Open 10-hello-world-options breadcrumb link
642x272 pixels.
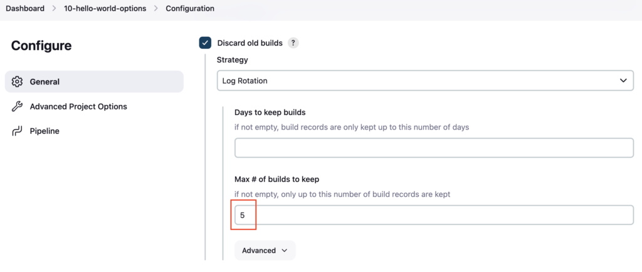[x=105, y=9]
